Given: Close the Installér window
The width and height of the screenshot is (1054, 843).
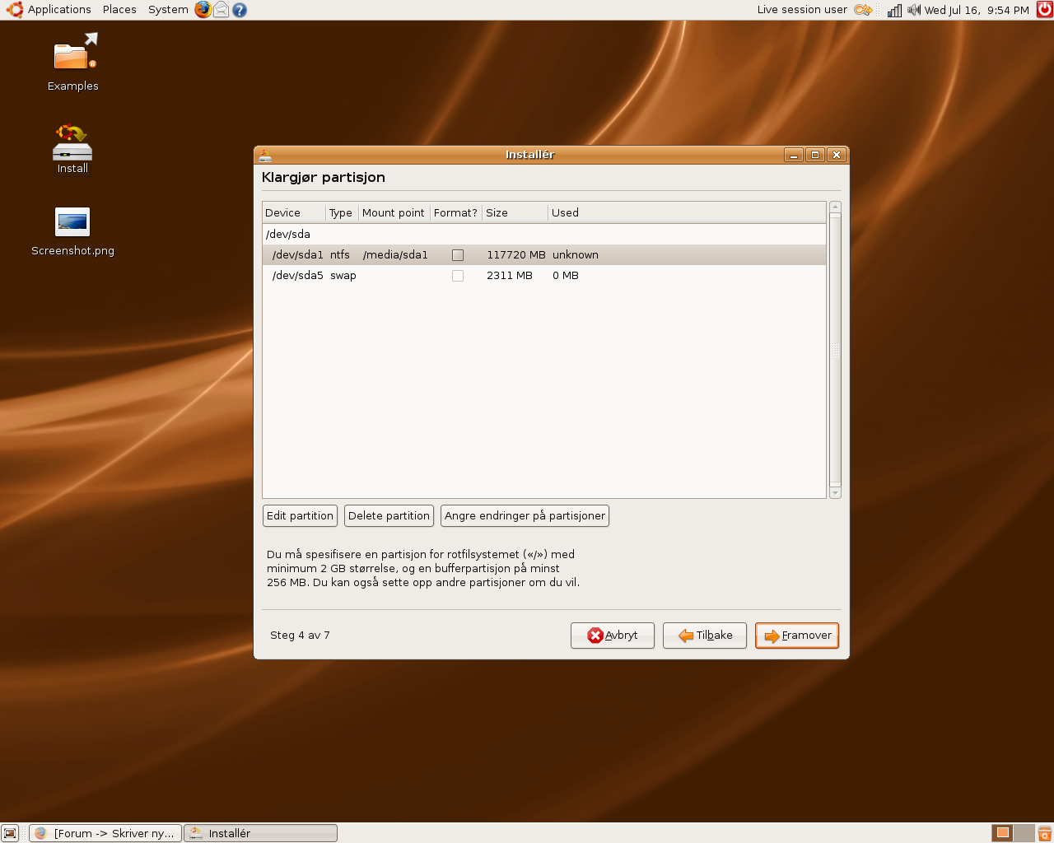Looking at the screenshot, I should (x=837, y=155).
